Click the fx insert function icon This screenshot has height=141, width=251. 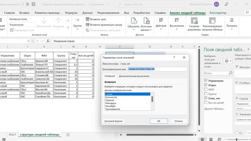[48, 41]
